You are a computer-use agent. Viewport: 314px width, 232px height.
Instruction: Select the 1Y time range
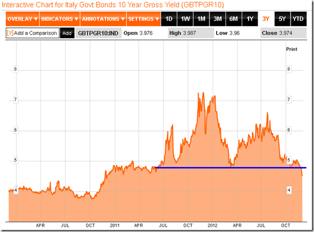pos(250,19)
